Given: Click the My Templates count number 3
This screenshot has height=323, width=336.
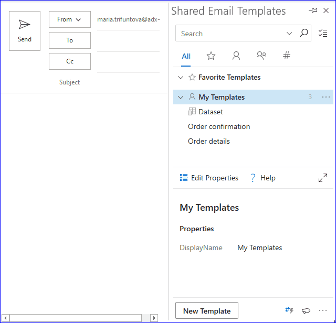Looking at the screenshot, I should [310, 97].
